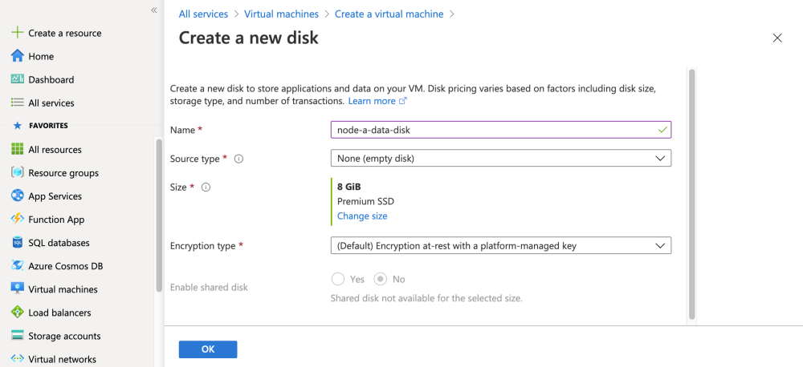Screen dimensions: 803x367
Task: Click the Resource groups cube icon
Action: (17, 172)
